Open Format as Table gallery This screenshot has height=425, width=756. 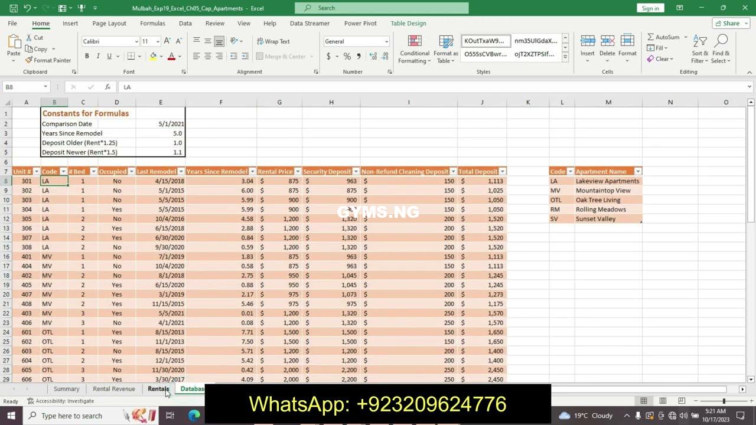point(446,41)
